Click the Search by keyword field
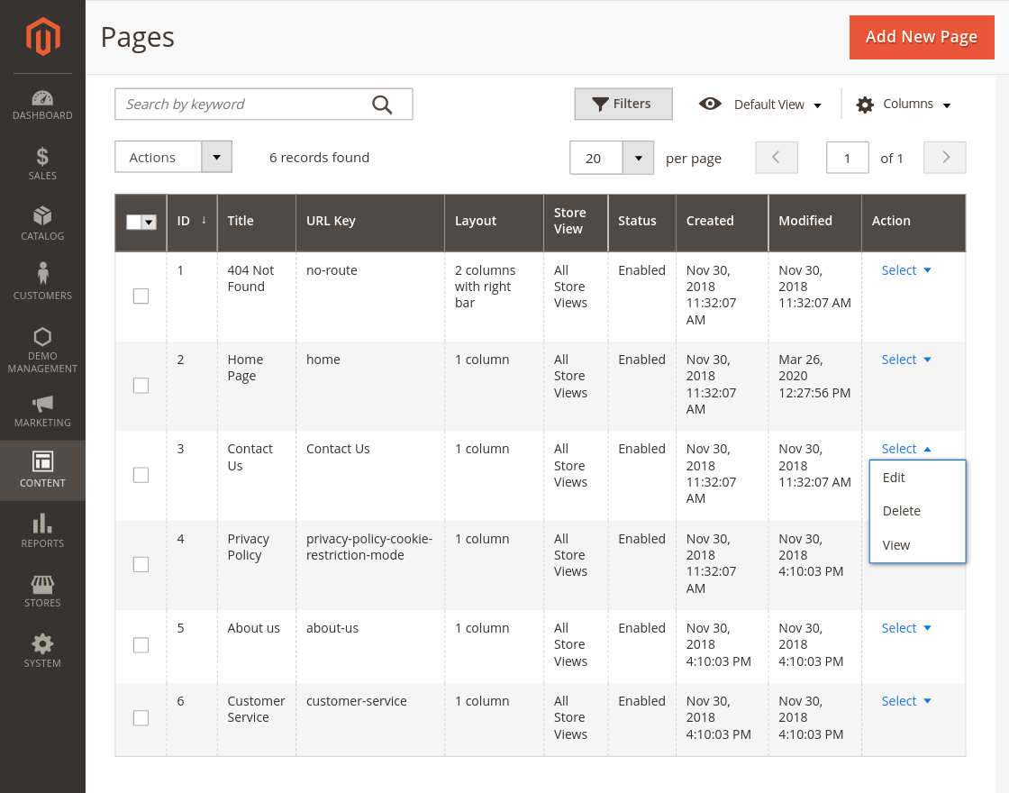The image size is (1009, 793). (x=243, y=105)
